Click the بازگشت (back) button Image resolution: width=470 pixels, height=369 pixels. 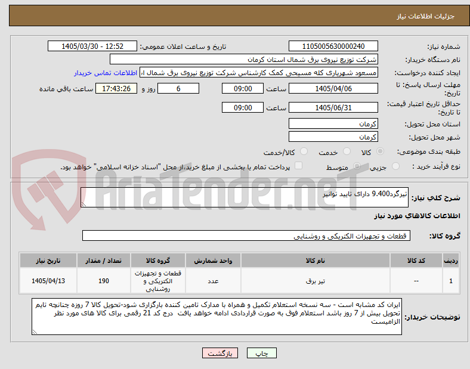click(220, 353)
